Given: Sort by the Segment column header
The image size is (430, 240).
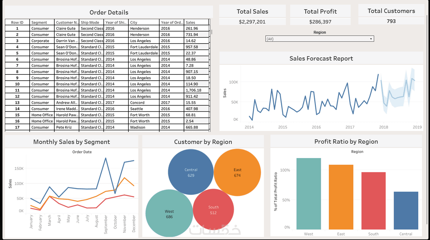Looking at the screenshot, I should click(x=42, y=22).
